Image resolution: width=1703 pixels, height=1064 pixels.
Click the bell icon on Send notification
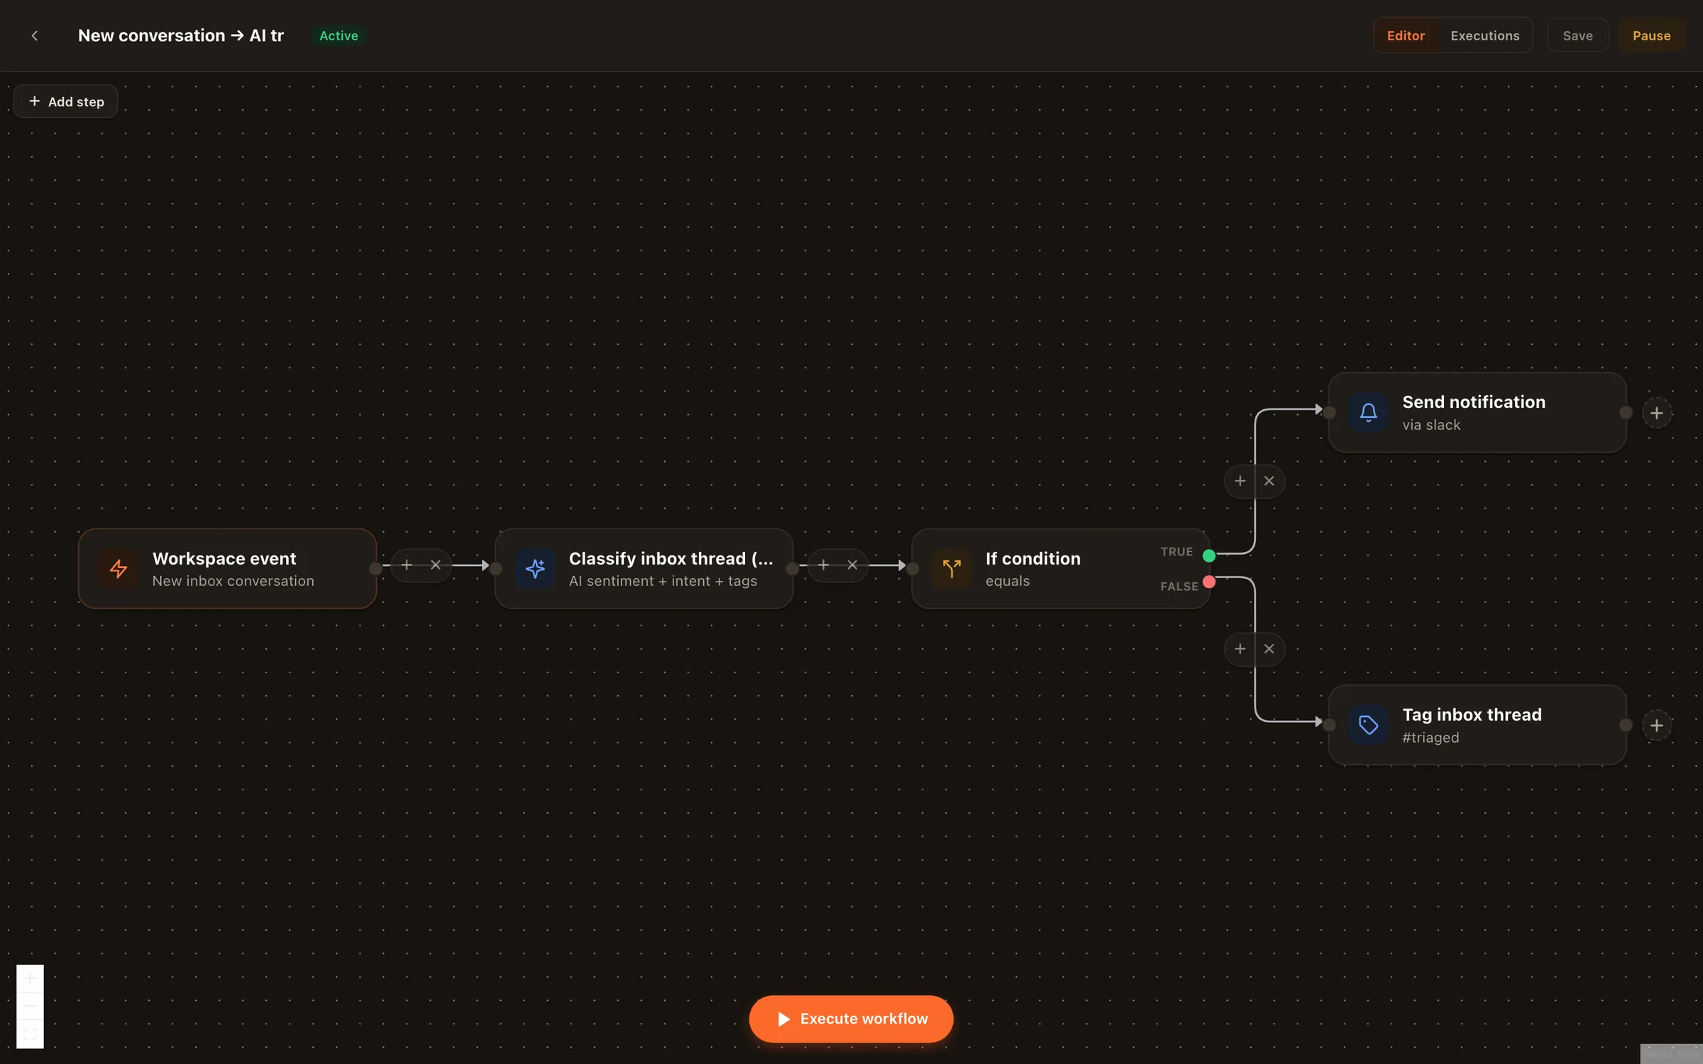coord(1368,412)
